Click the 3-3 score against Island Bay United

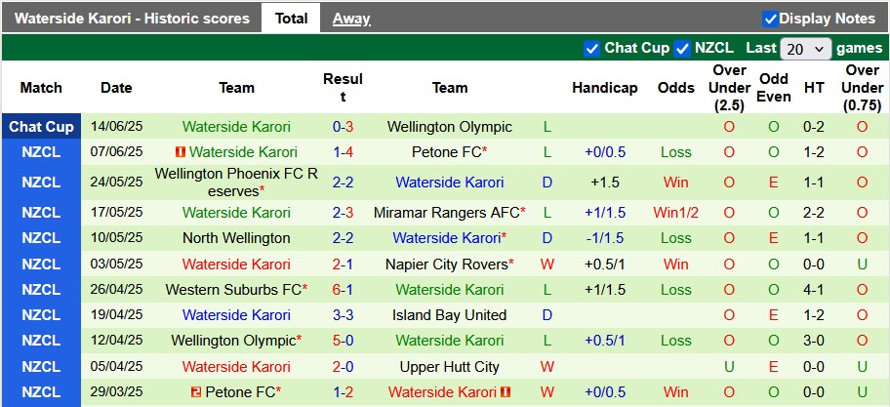pos(343,315)
